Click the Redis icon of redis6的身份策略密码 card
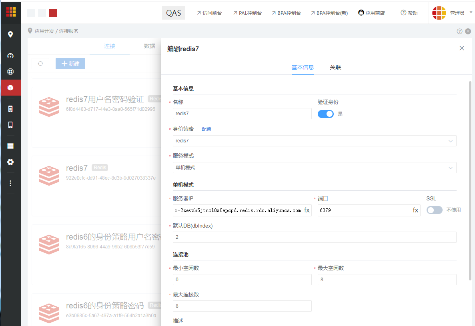Viewport: 475px width, 326px height. click(49, 313)
